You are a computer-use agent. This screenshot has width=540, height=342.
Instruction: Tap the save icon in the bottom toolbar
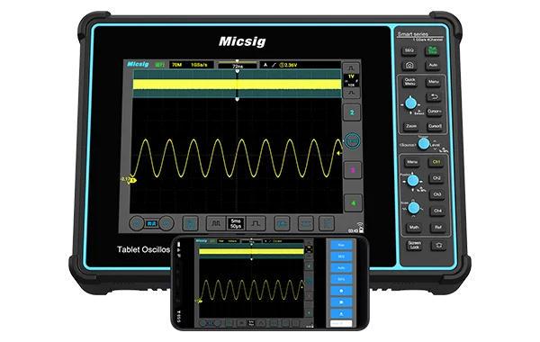(x=190, y=224)
